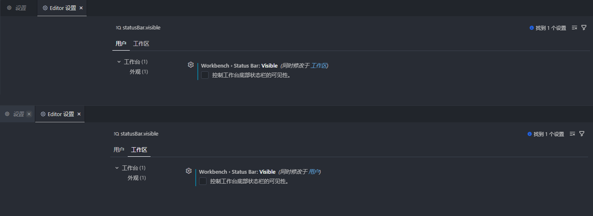Open the inactive 设置 editor tab in the upper group
The image size is (593, 216).
click(x=17, y=8)
